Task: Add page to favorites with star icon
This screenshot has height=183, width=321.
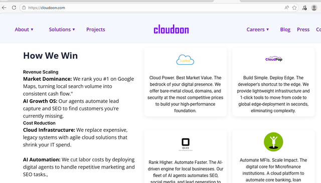Action: pyautogui.click(x=294, y=8)
